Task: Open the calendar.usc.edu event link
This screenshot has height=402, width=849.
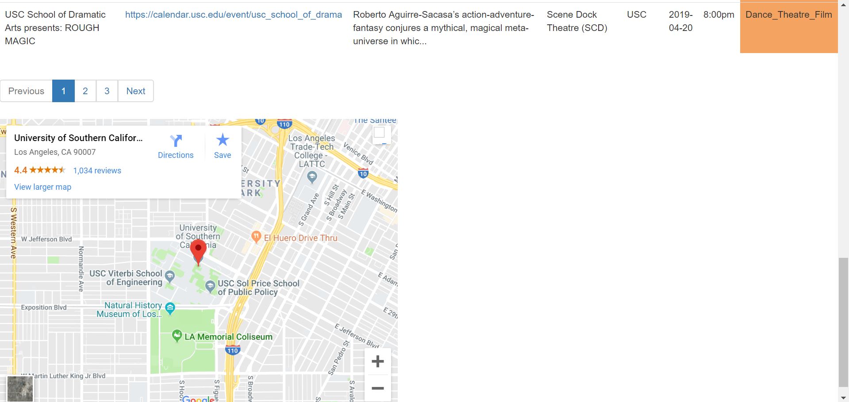Action: tap(234, 15)
